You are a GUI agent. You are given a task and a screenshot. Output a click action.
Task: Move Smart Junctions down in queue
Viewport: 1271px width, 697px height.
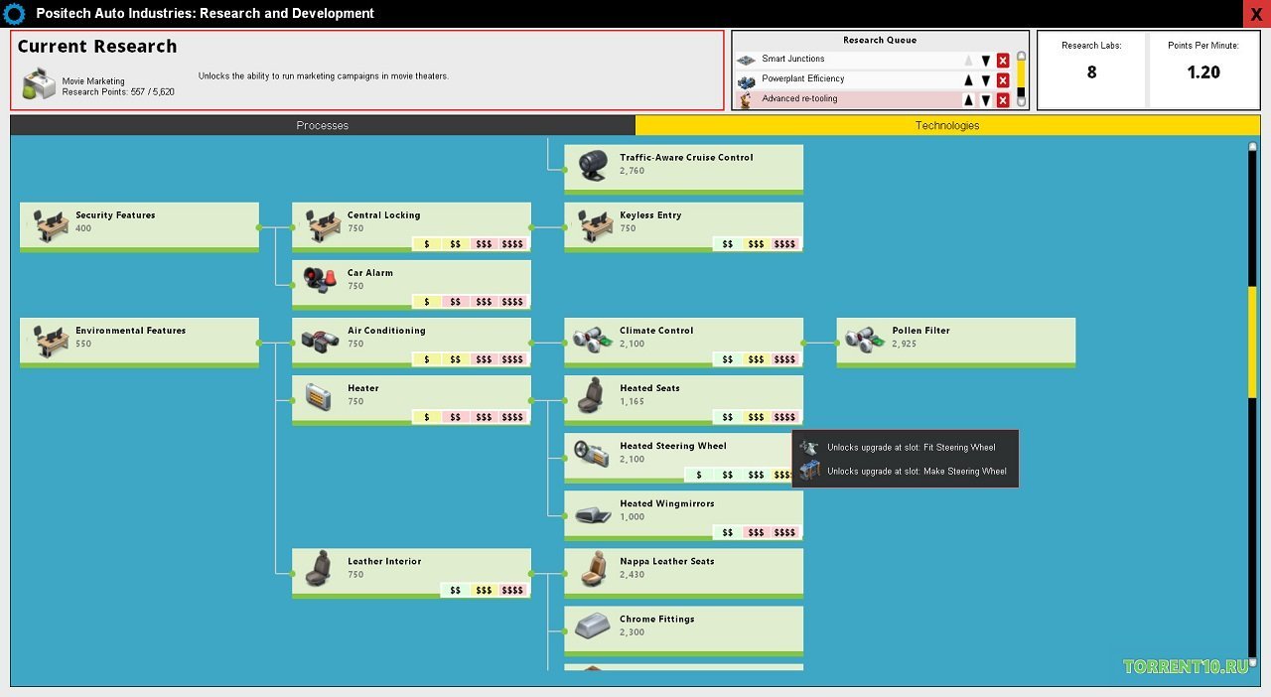pos(986,61)
